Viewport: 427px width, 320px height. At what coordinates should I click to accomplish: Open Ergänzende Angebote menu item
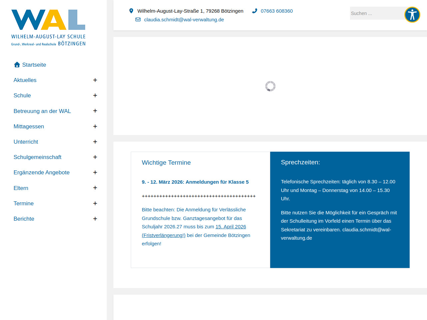click(x=42, y=172)
